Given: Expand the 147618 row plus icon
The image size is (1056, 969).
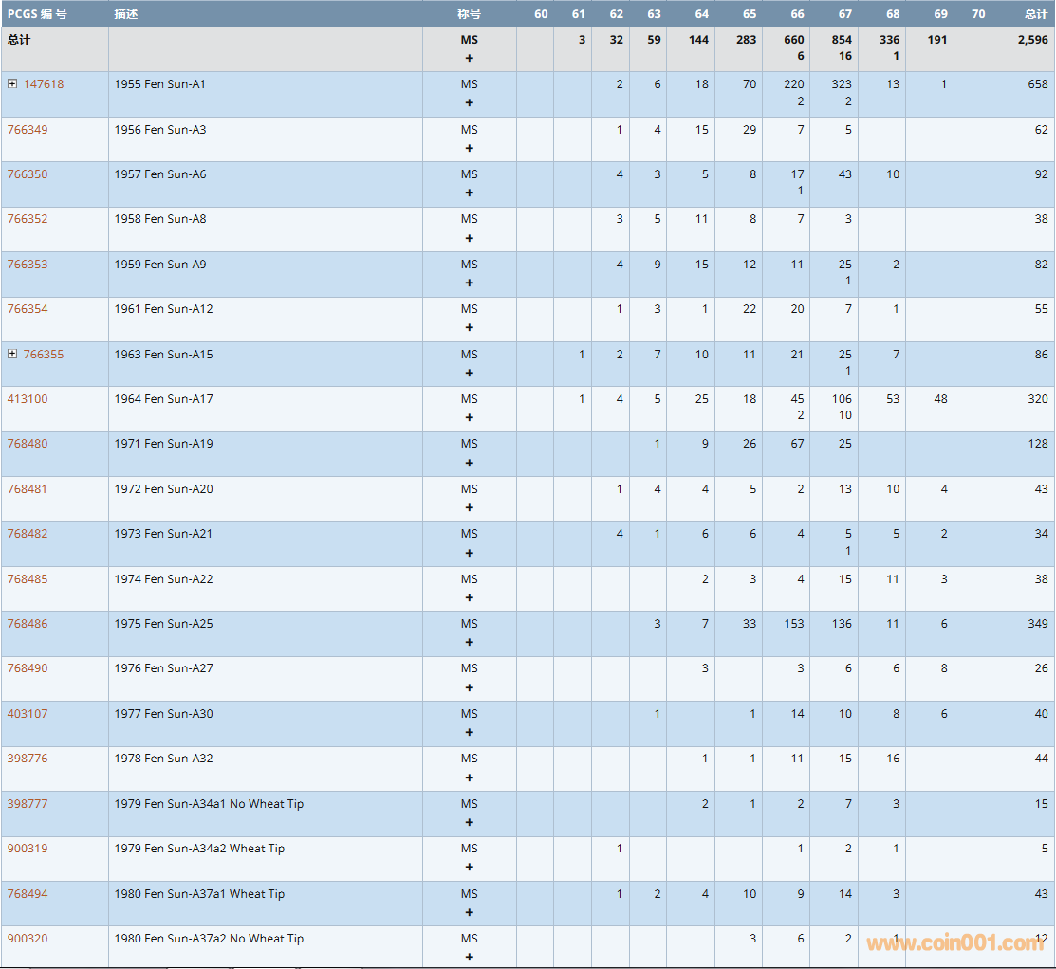Looking at the screenshot, I should click(12, 83).
